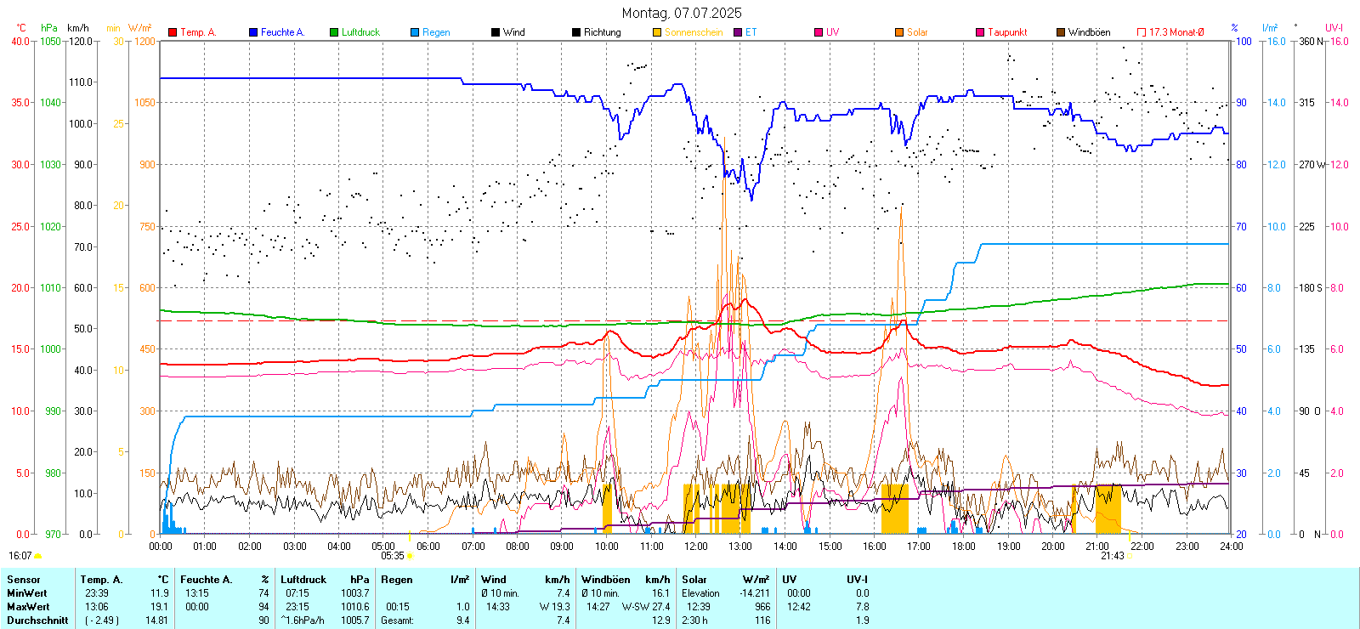
Task: Click the brown Windböen legend square
Action: tap(1061, 32)
